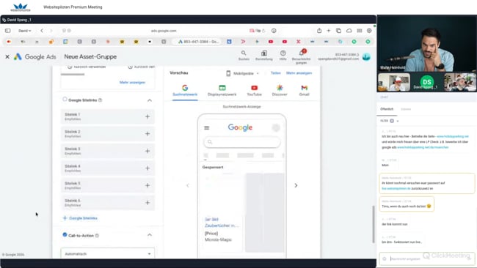Add Sitelink 4 with its plus icon

pos(148,168)
